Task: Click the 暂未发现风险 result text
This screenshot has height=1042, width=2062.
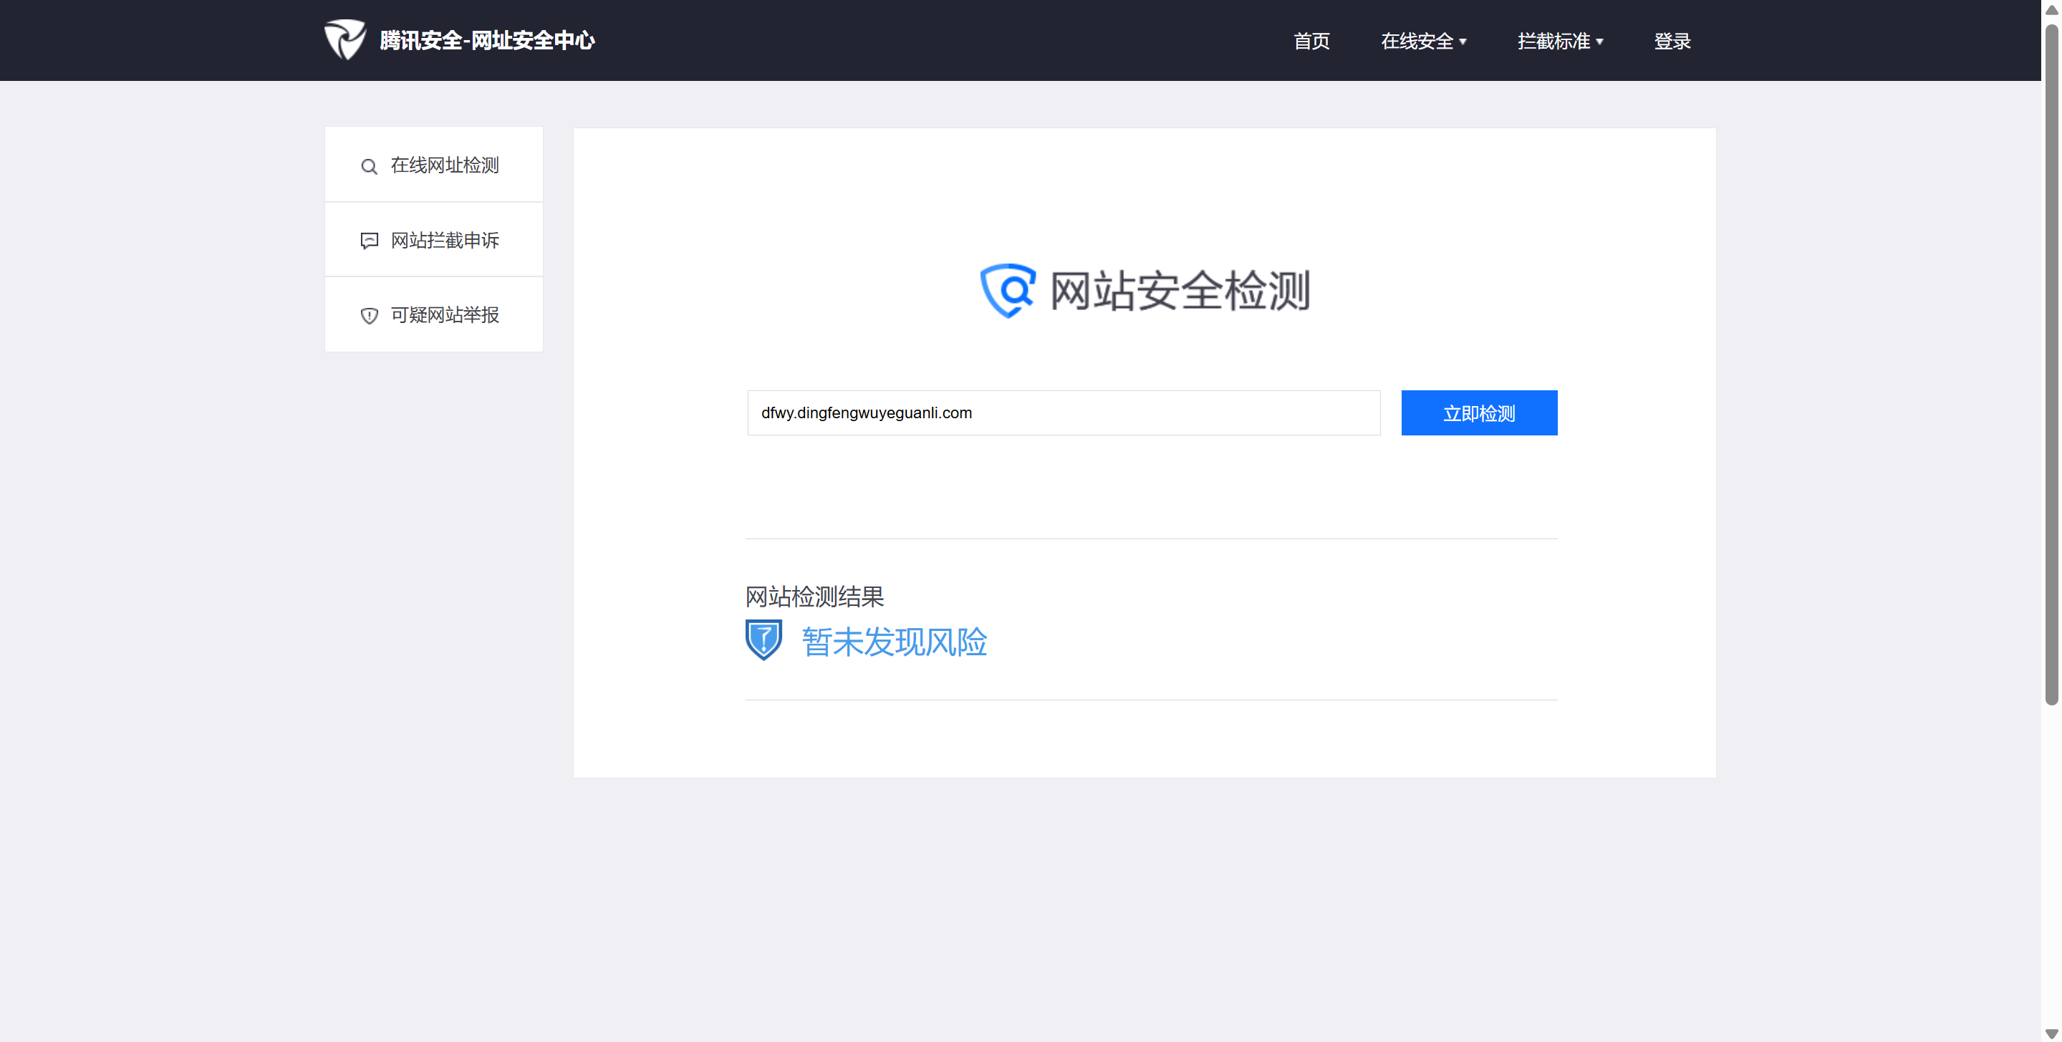Action: click(894, 642)
